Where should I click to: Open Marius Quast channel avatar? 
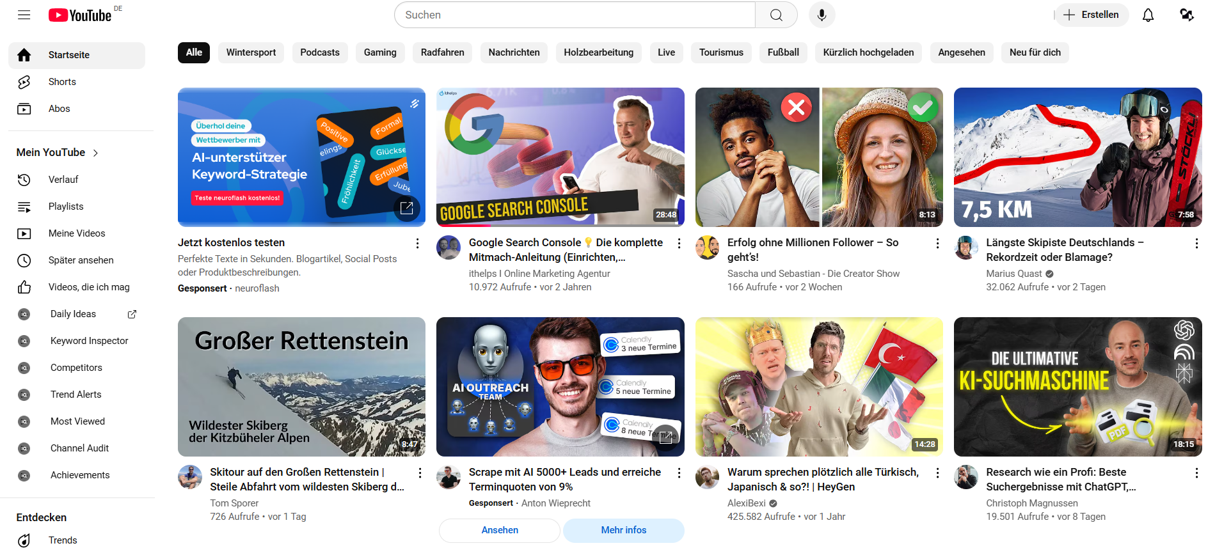pos(966,247)
